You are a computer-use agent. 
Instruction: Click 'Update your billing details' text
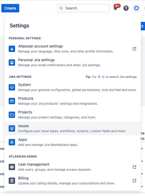[66, 183]
